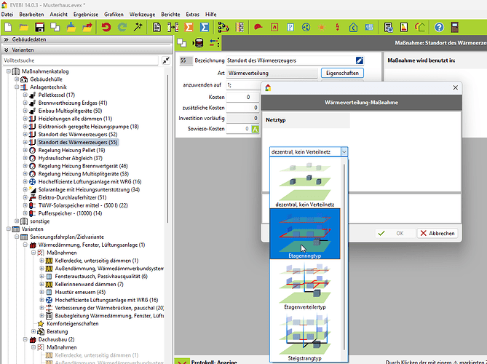Click the blue help question mark icon
The width and height of the screenshot is (487, 364).
pos(439,27)
